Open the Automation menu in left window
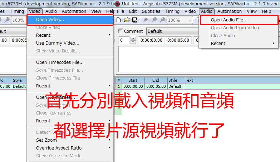Screen dimensions: 280x162 pyautogui.click(x=74, y=11)
